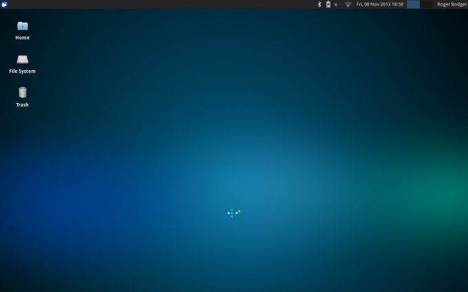The height and width of the screenshot is (292, 468).
Task: Click the battery status indicator
Action: pos(328,4)
